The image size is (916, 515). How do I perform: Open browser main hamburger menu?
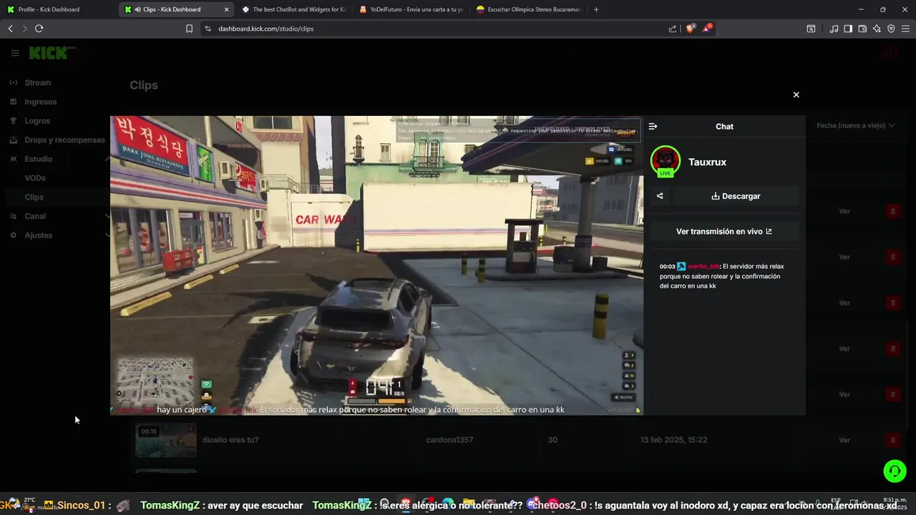pyautogui.click(x=905, y=29)
